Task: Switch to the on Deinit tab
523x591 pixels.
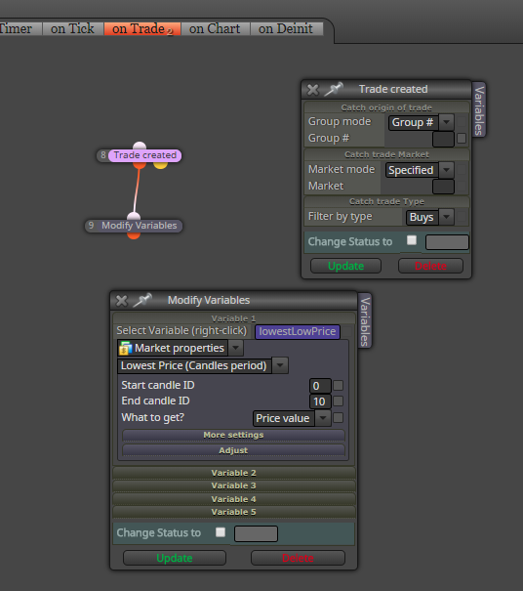Action: (x=286, y=28)
